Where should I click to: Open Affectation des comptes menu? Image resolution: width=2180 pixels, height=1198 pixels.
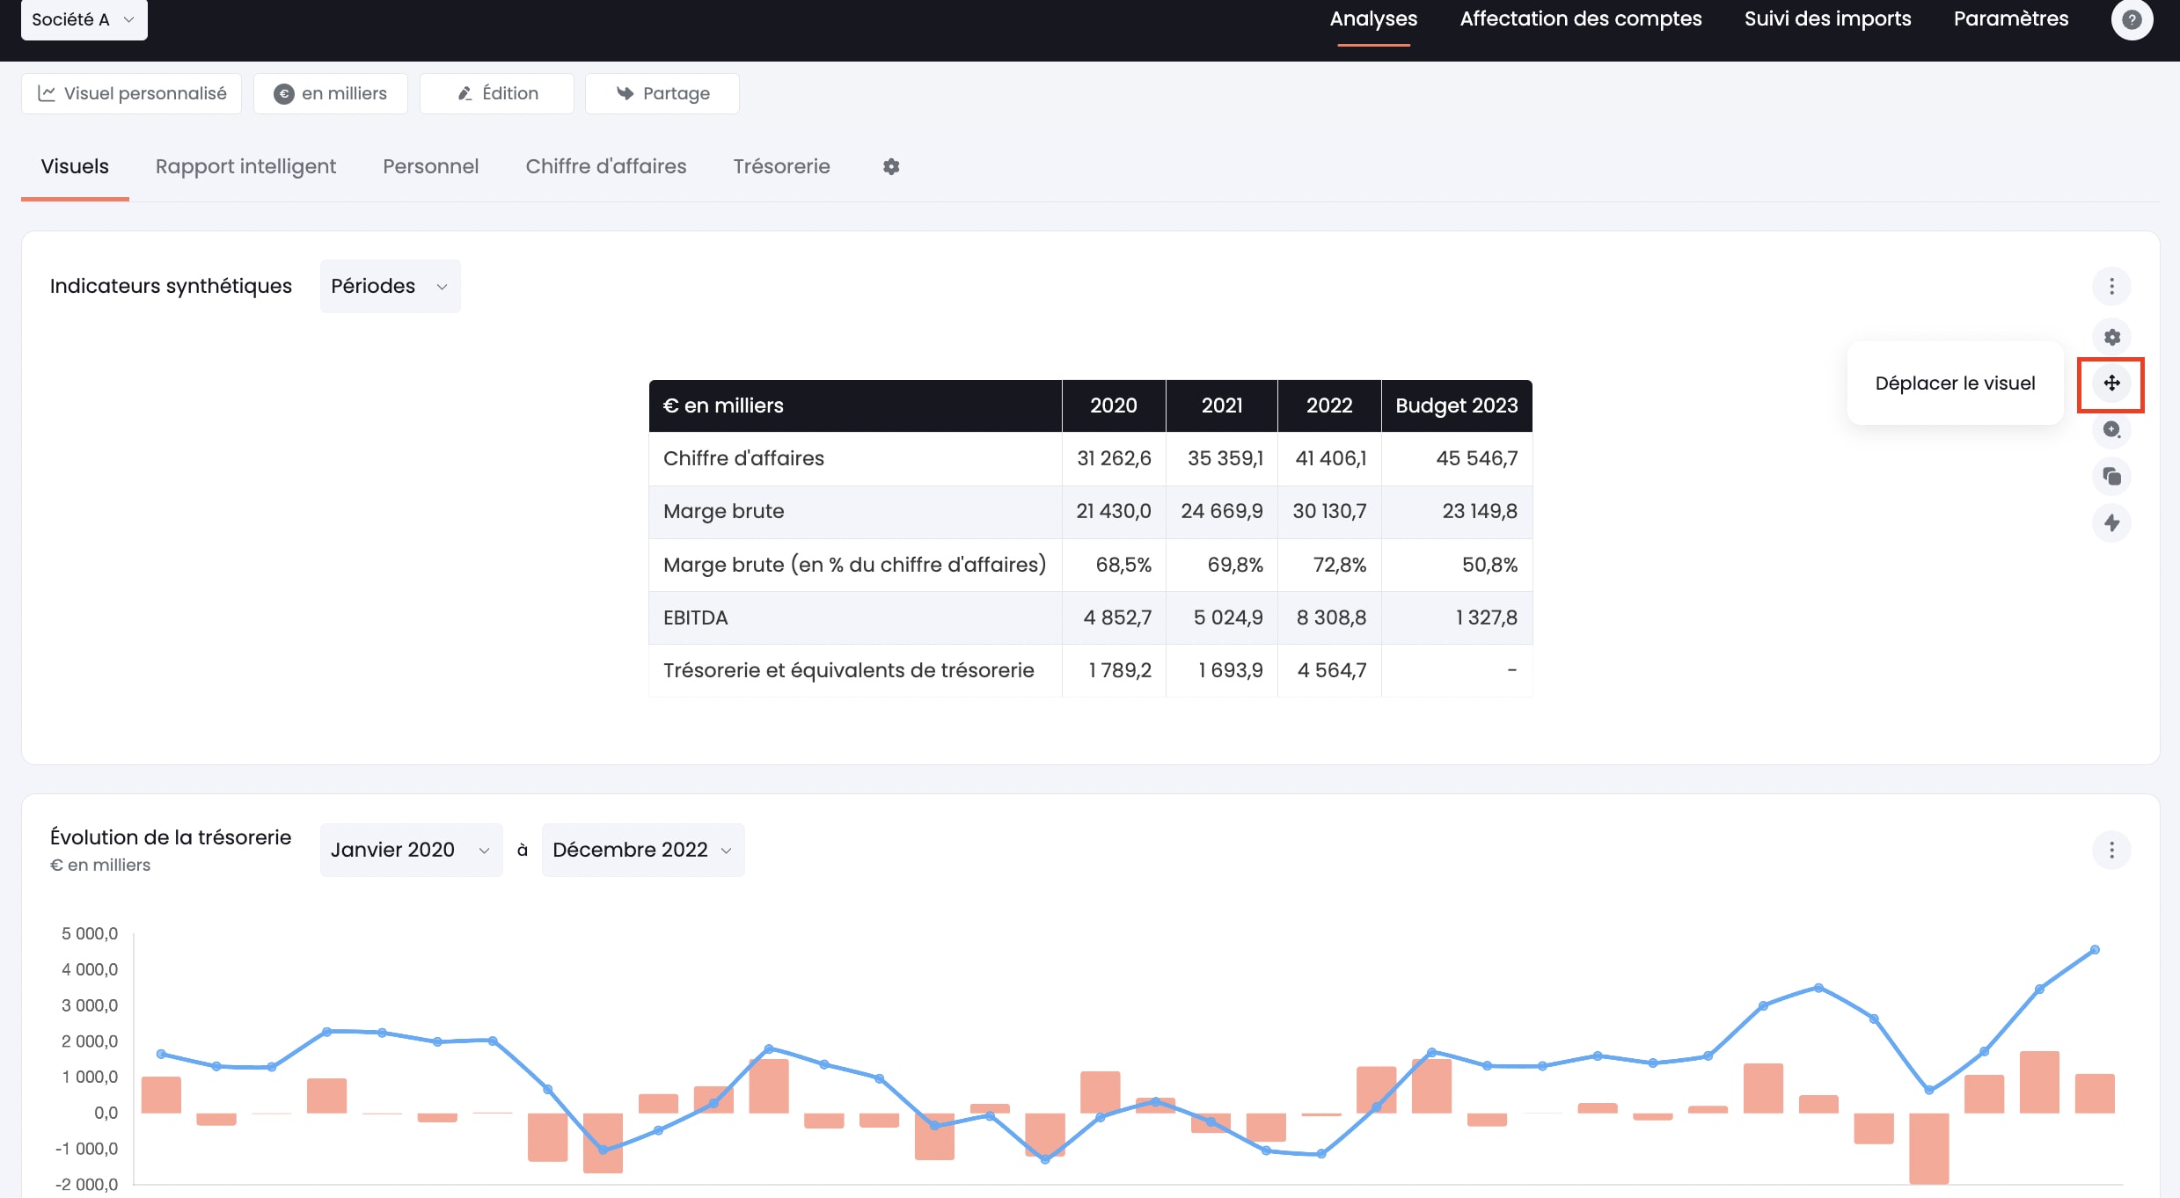point(1581,18)
